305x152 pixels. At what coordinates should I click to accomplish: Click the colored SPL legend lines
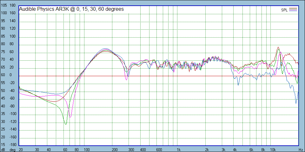pyautogui.click(x=293, y=9)
